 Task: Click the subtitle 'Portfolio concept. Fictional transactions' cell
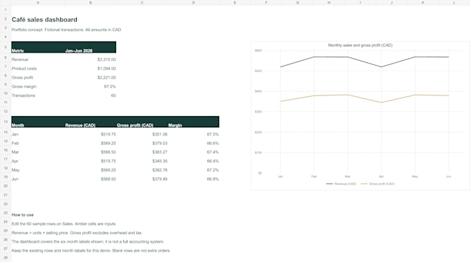coord(66,30)
